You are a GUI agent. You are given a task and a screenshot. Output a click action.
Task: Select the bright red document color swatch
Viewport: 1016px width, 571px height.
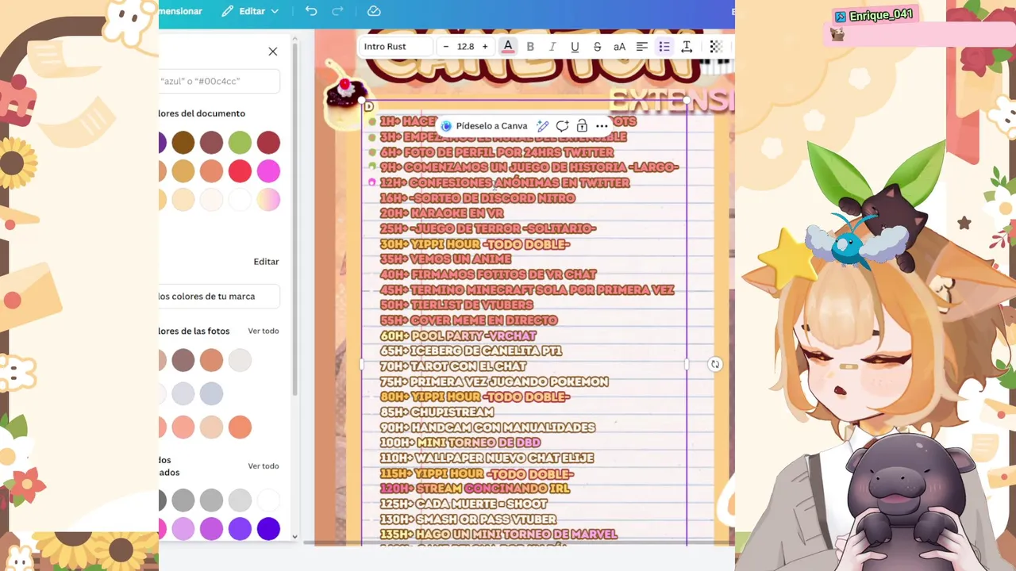pyautogui.click(x=240, y=171)
